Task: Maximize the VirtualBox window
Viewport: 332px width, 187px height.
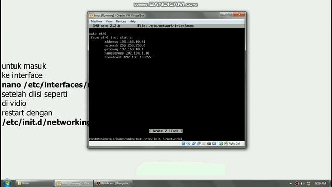Action: tap(230, 15)
